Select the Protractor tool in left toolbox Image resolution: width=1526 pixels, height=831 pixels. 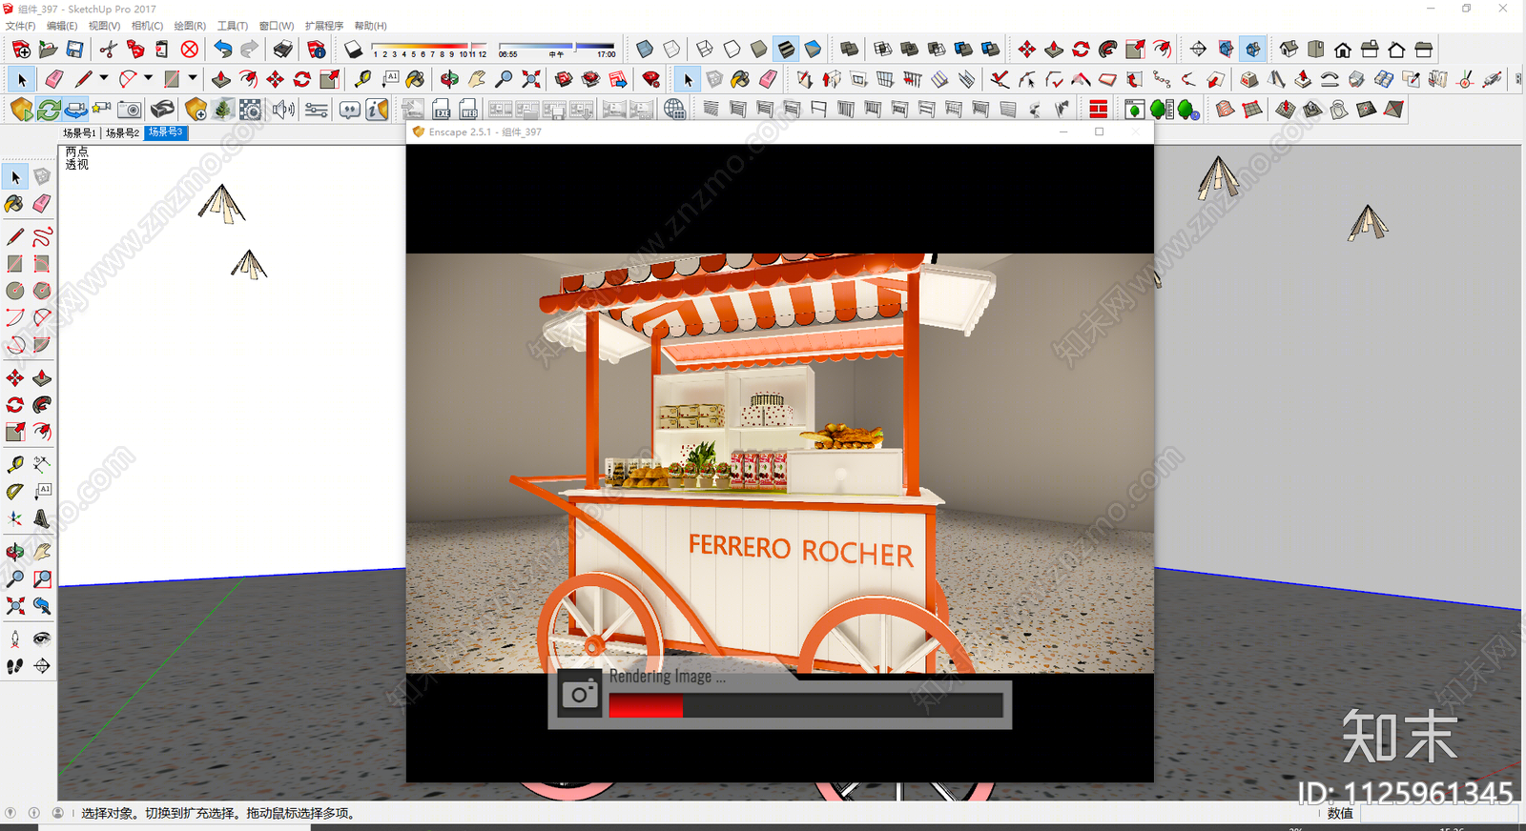[14, 492]
